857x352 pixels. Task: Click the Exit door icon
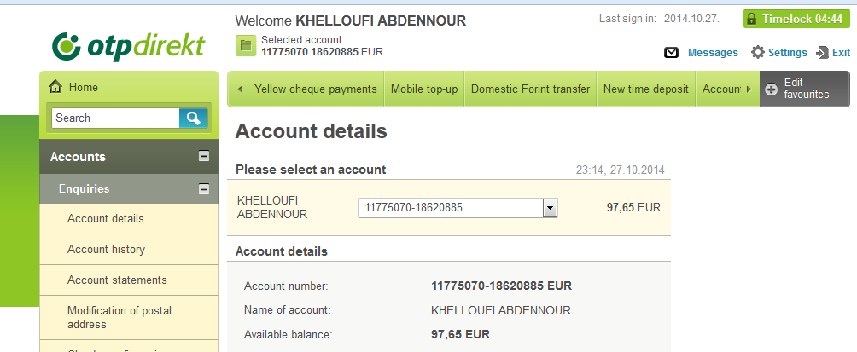click(822, 53)
